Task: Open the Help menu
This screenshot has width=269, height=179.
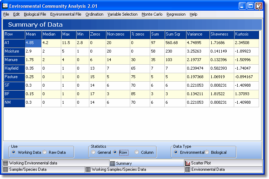Action: (193, 15)
